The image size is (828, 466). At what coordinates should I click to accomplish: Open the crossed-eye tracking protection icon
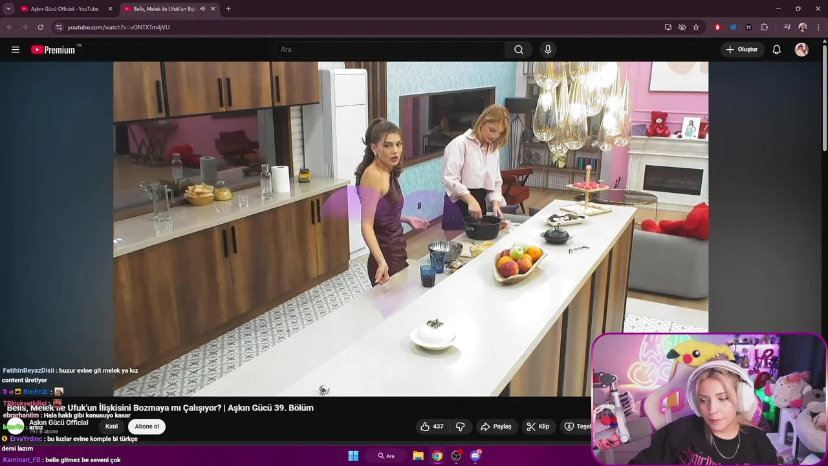click(682, 27)
